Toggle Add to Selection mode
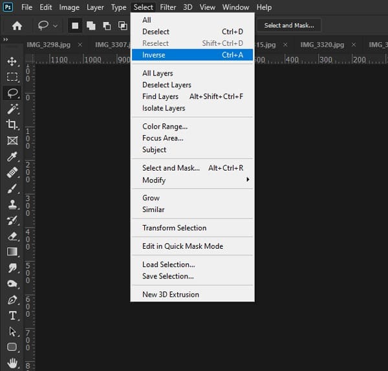Viewport: 388px width, 371px height. click(91, 26)
